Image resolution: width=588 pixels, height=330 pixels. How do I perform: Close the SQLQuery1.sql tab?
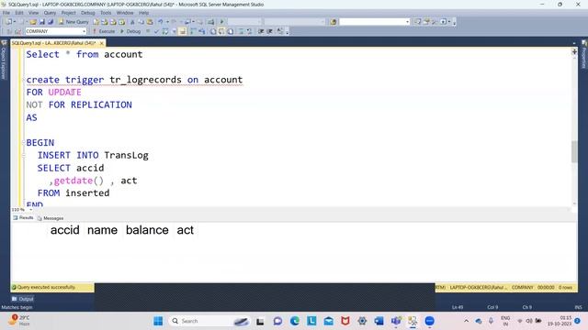point(102,43)
